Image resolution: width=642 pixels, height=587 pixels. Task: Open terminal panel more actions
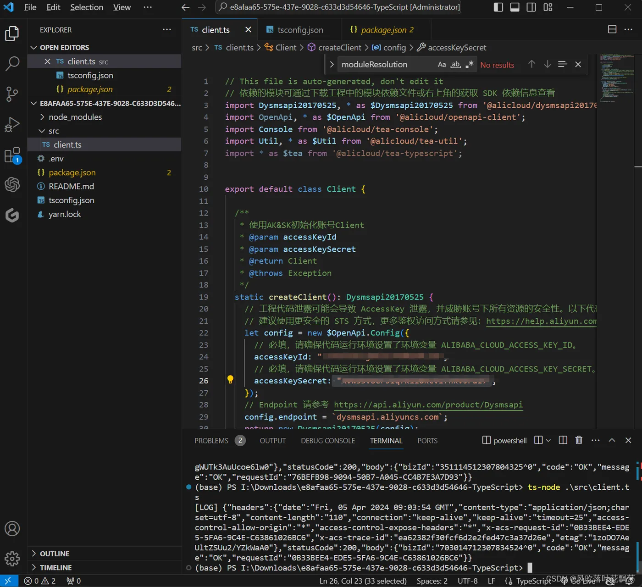tap(595, 440)
